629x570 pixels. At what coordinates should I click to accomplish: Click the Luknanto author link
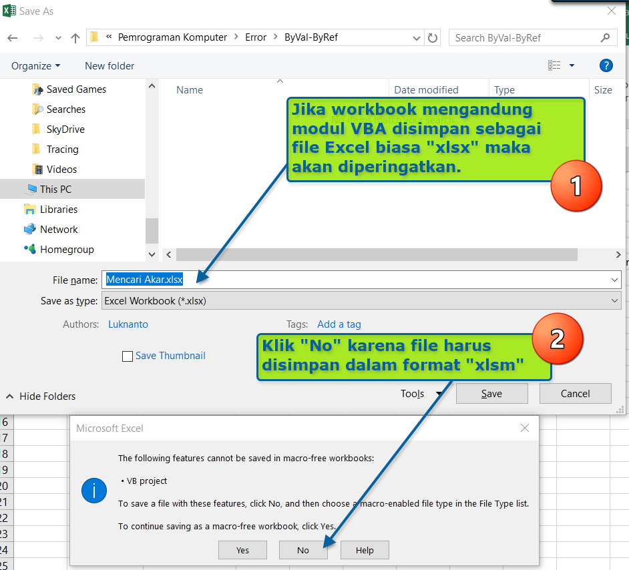click(128, 324)
